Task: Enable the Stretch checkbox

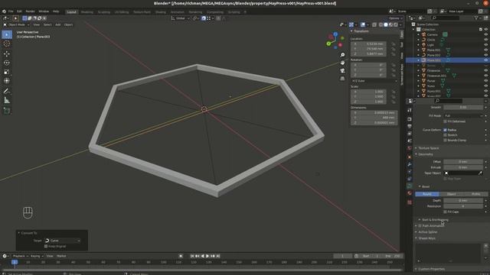Action: (445, 135)
